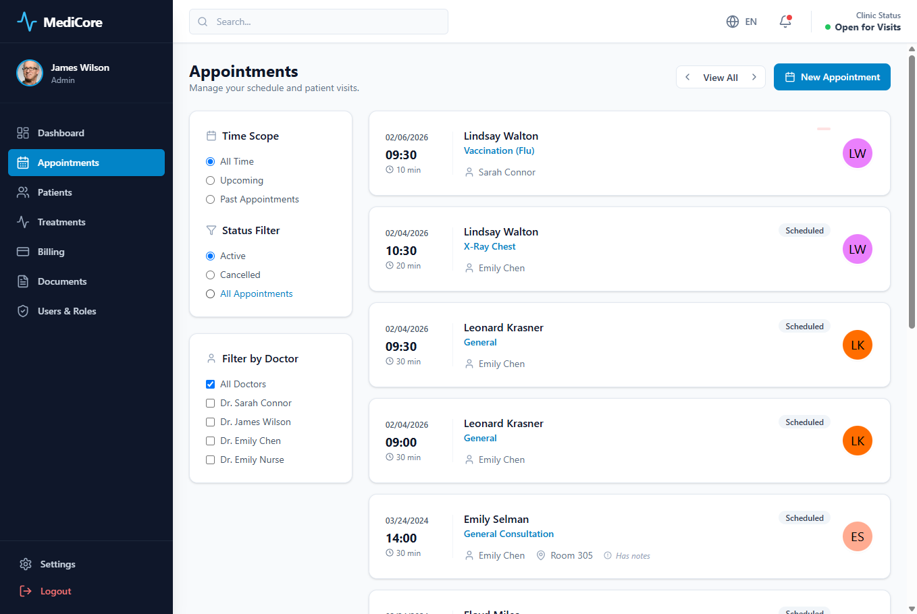Check Dr. Emily Nurse filter
The image size is (917, 614).
(x=210, y=459)
